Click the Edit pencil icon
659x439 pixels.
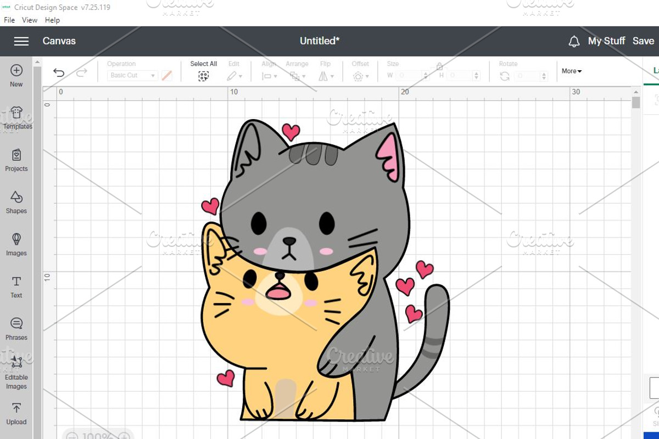click(x=232, y=76)
